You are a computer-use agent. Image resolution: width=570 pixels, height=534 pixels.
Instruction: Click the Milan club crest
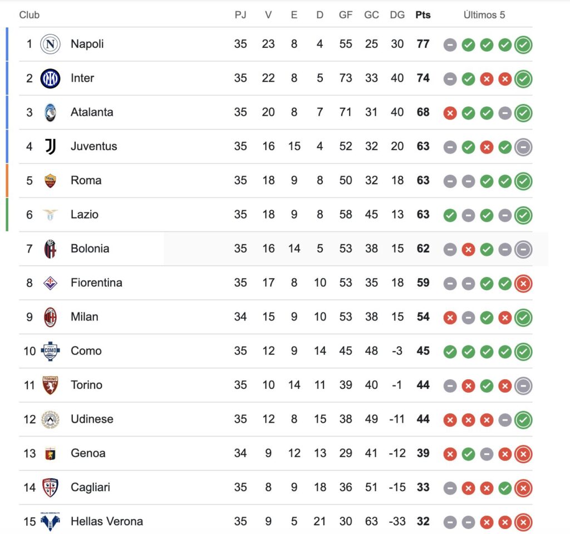(50, 317)
